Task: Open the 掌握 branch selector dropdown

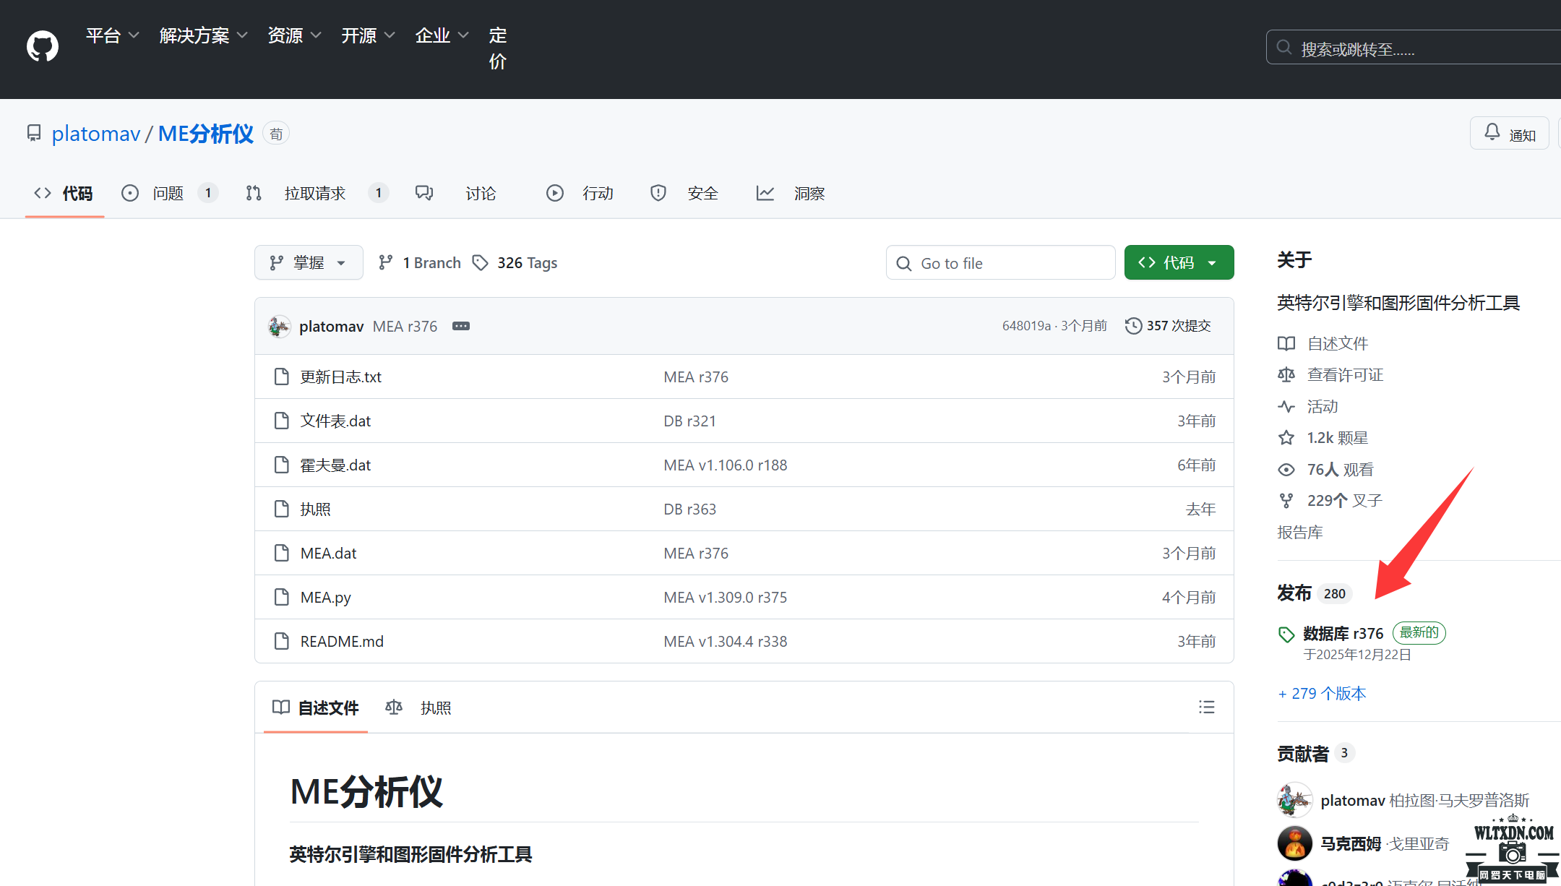Action: (309, 262)
